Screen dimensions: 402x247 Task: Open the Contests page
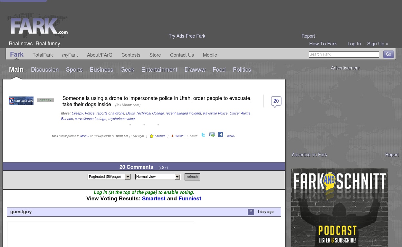point(131,55)
